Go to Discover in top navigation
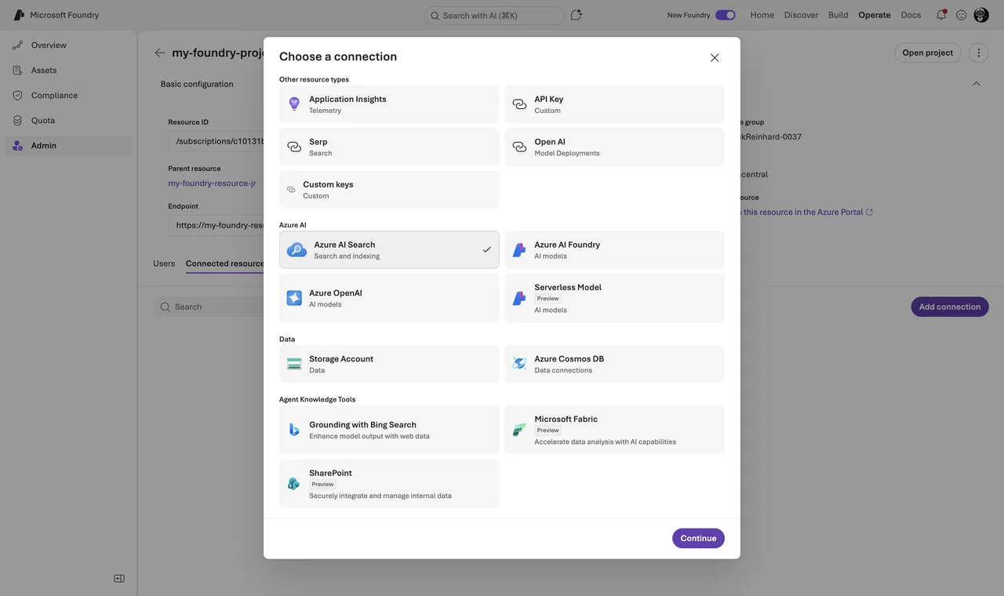 [801, 15]
